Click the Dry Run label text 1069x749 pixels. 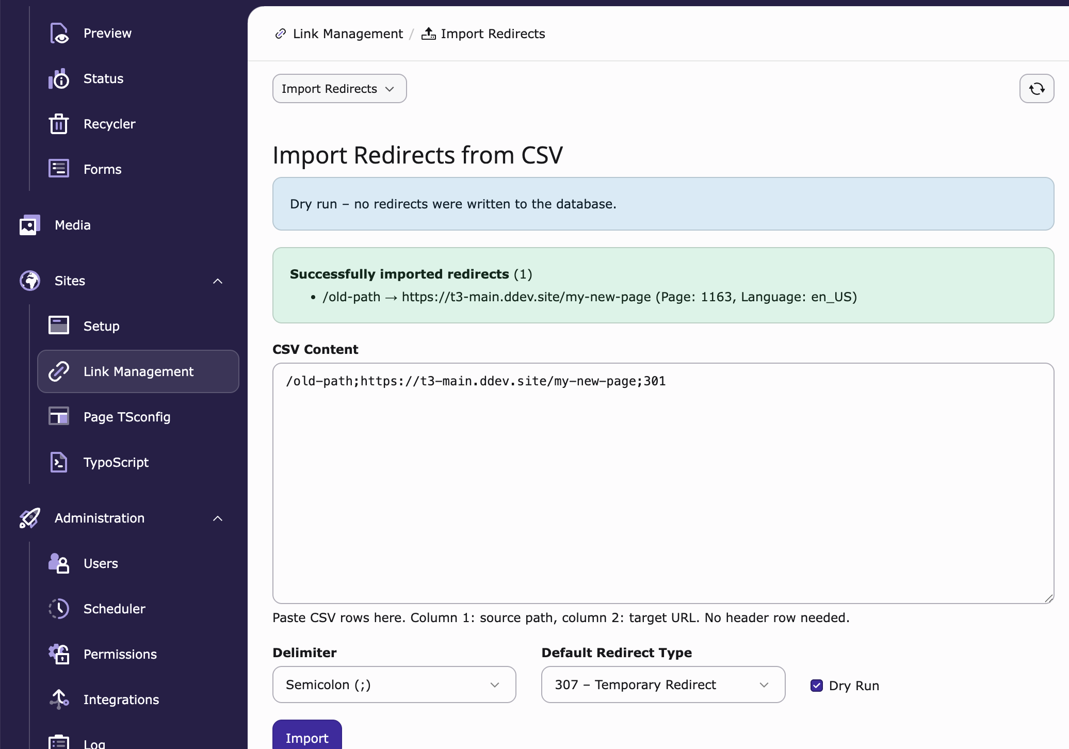pos(854,686)
